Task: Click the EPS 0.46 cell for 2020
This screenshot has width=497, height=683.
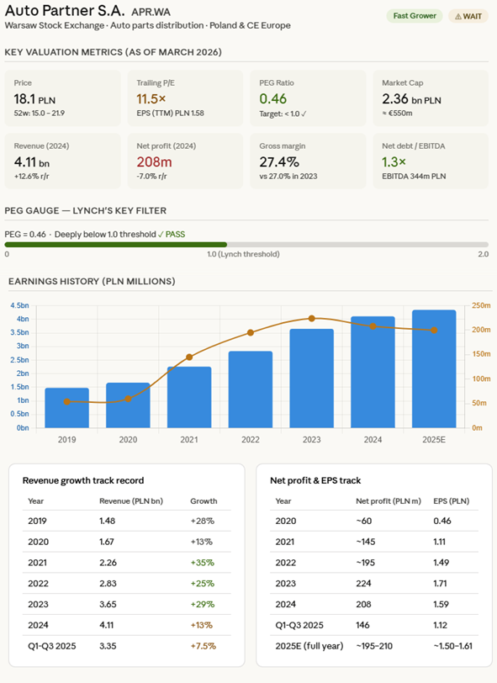Action: (x=442, y=521)
